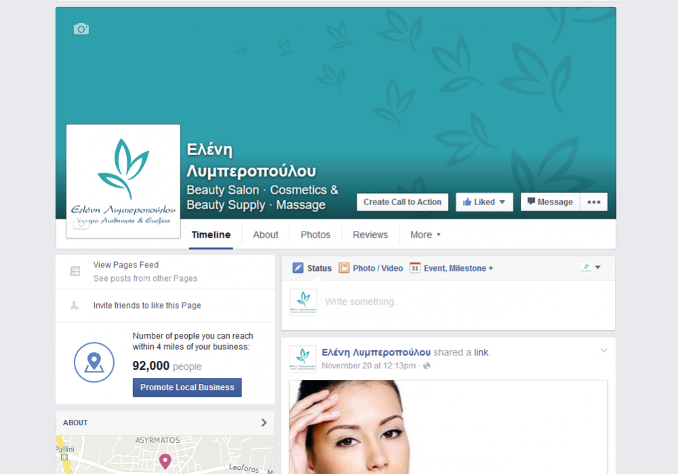Screen dimensions: 678x474
Task: Click the map location pin marker
Action: click(165, 461)
